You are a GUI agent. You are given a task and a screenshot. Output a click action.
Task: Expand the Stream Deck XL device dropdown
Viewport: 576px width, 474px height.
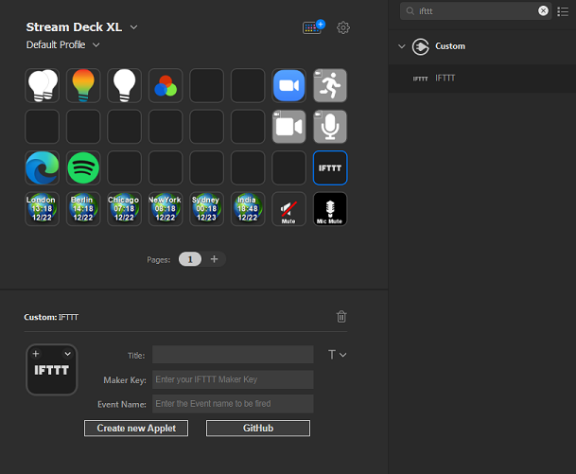coord(133,27)
